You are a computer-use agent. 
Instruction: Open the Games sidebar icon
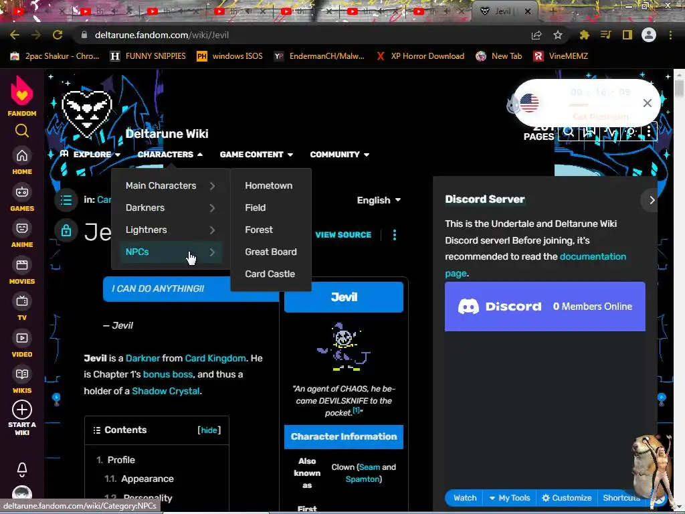tap(22, 192)
